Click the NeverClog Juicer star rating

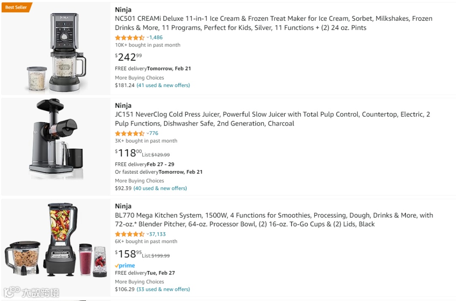pyautogui.click(x=130, y=134)
